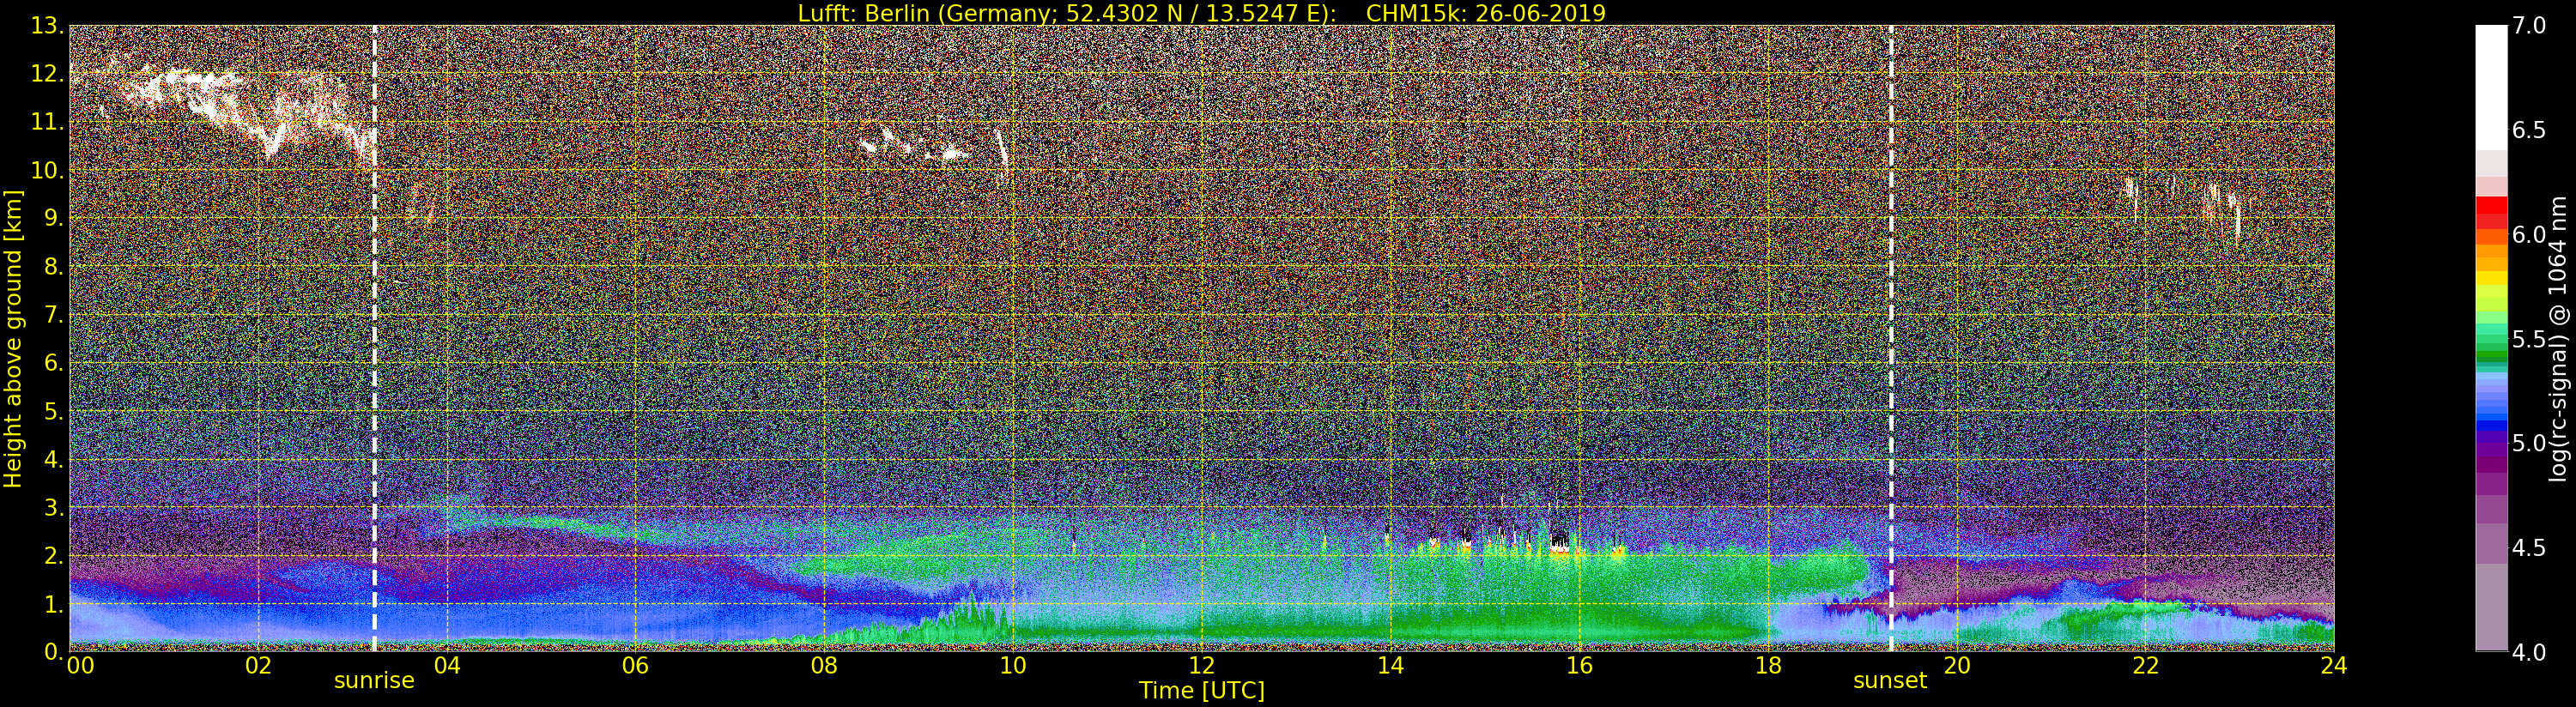The height and width of the screenshot is (707, 2576).
Task: Click the white dashed sunset marker line
Action: [x=1891, y=338]
